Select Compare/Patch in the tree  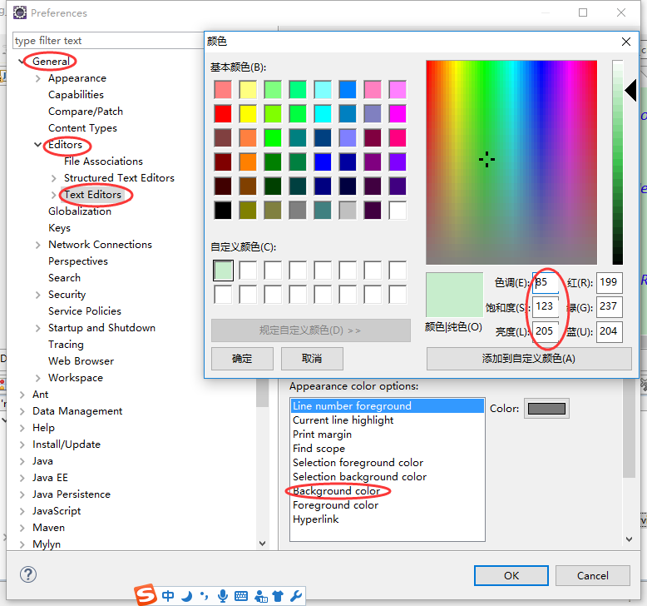click(x=86, y=112)
